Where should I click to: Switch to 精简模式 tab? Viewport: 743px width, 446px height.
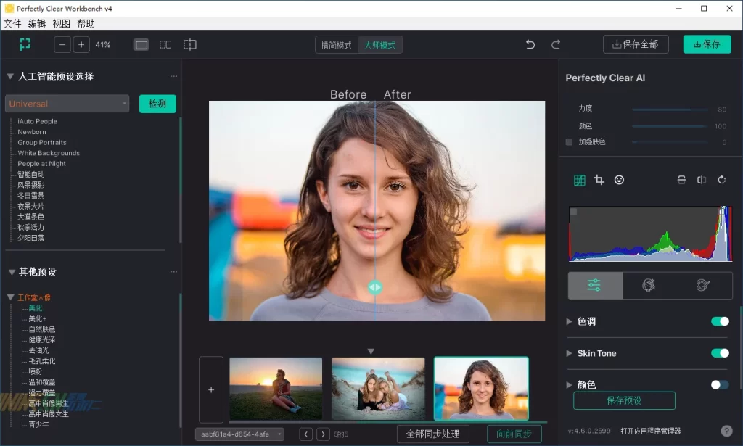point(337,45)
